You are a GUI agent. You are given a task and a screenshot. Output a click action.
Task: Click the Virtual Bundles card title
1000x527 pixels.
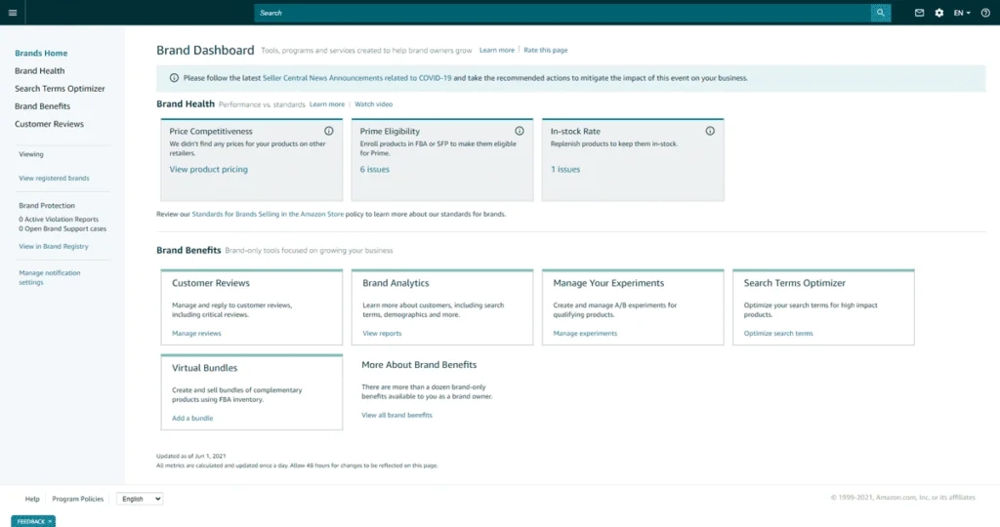click(204, 368)
